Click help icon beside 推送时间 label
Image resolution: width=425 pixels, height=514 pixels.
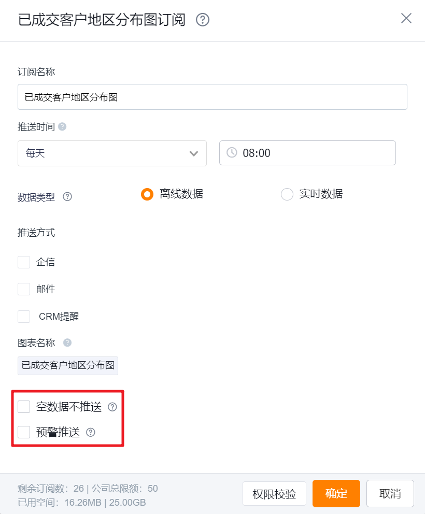point(62,126)
